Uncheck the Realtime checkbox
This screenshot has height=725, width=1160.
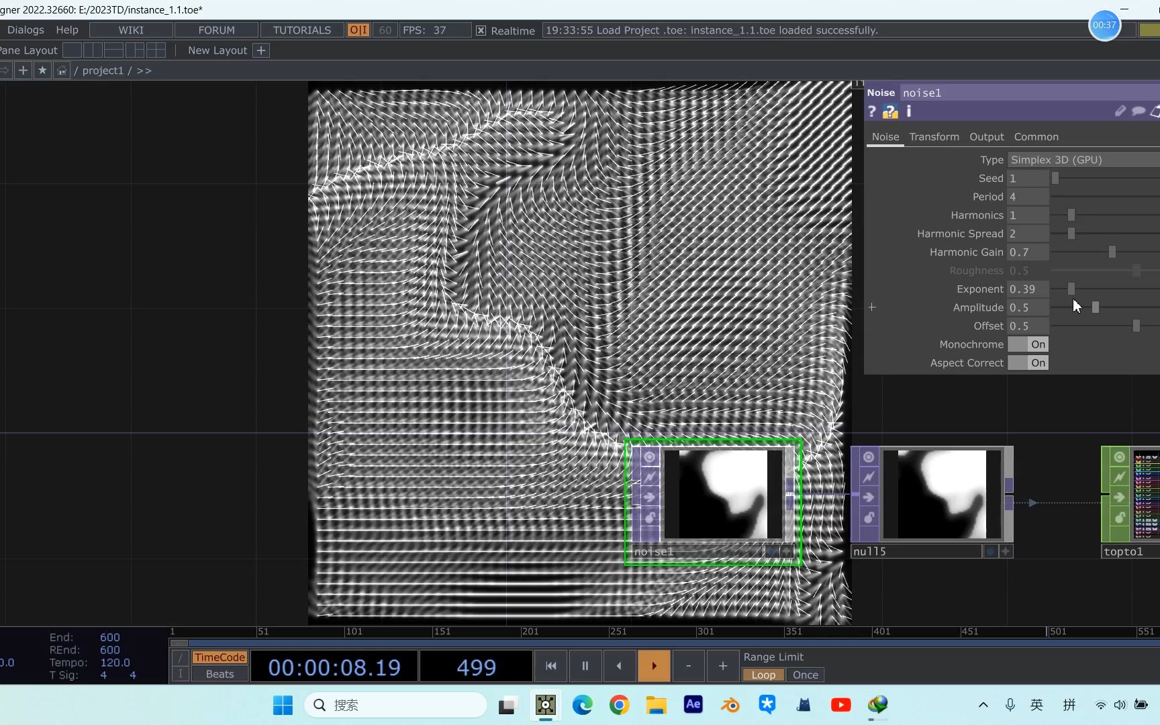(481, 30)
